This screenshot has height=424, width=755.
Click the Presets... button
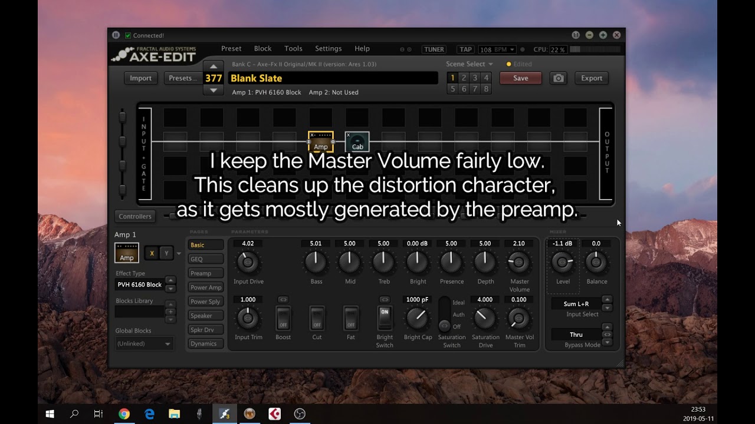click(182, 78)
